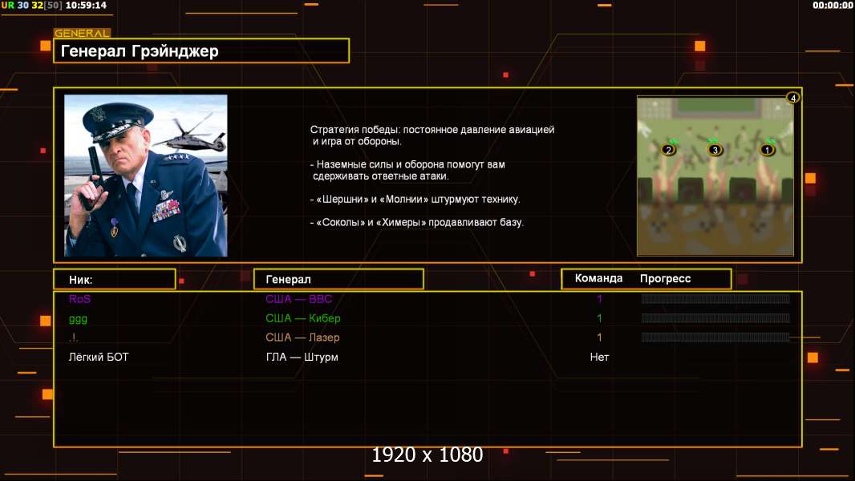This screenshot has height=481, width=855.
Task: Click tip mentioning «Соколы» и «Химеры»
Action: click(x=416, y=222)
